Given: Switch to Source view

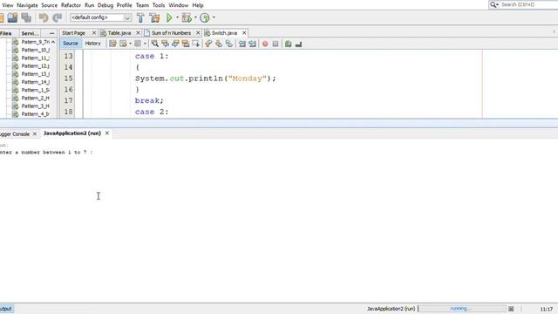Looking at the screenshot, I should [x=71, y=44].
